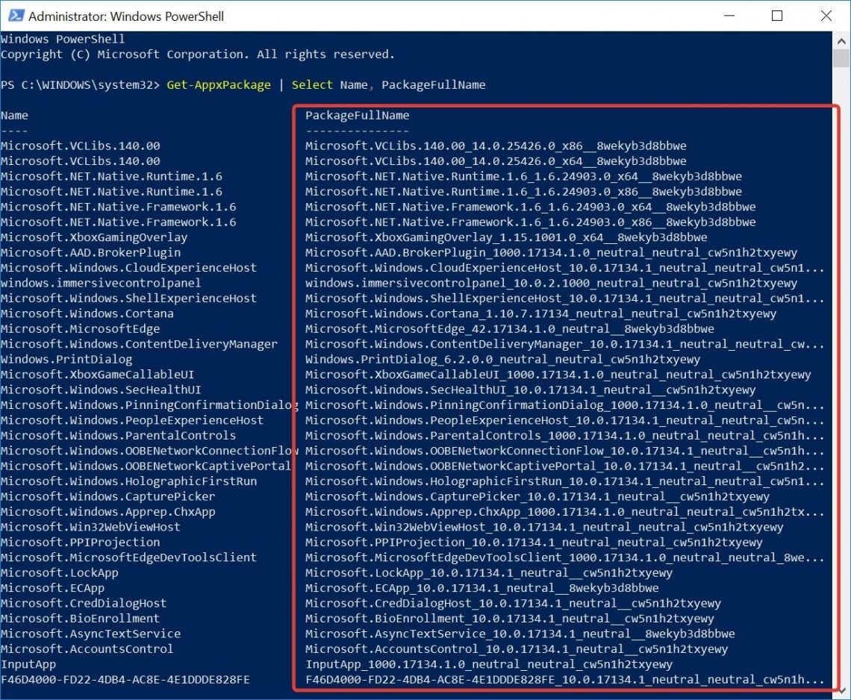Viewport: 851px width, 700px height.
Task: Click Microsoft.Windows.Apprep.ChxApp name
Action: click(108, 510)
